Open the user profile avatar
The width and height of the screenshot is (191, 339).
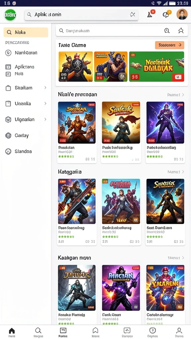point(182,14)
